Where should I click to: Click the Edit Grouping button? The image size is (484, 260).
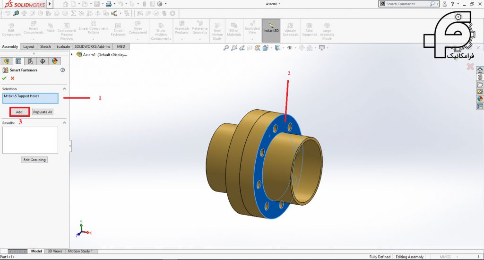[35, 160]
